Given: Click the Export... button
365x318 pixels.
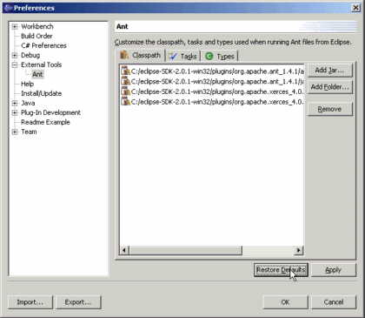Looking at the screenshot, I should tap(78, 302).
